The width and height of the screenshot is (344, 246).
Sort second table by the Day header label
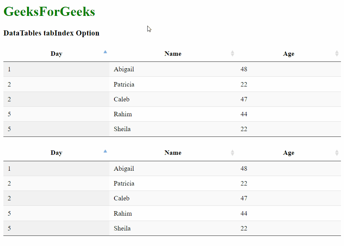[57, 153]
